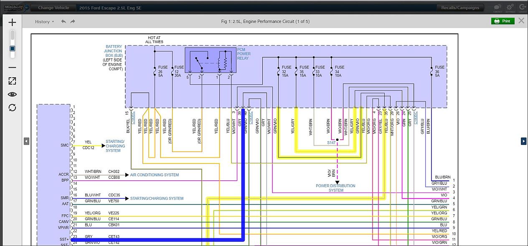
Task: Click the redo arrow next to History
Action: 72,21
